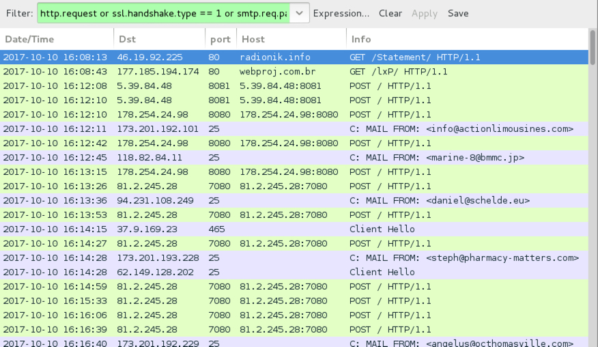Sort by the Info column header
Image resolution: width=598 pixels, height=347 pixels.
467,40
